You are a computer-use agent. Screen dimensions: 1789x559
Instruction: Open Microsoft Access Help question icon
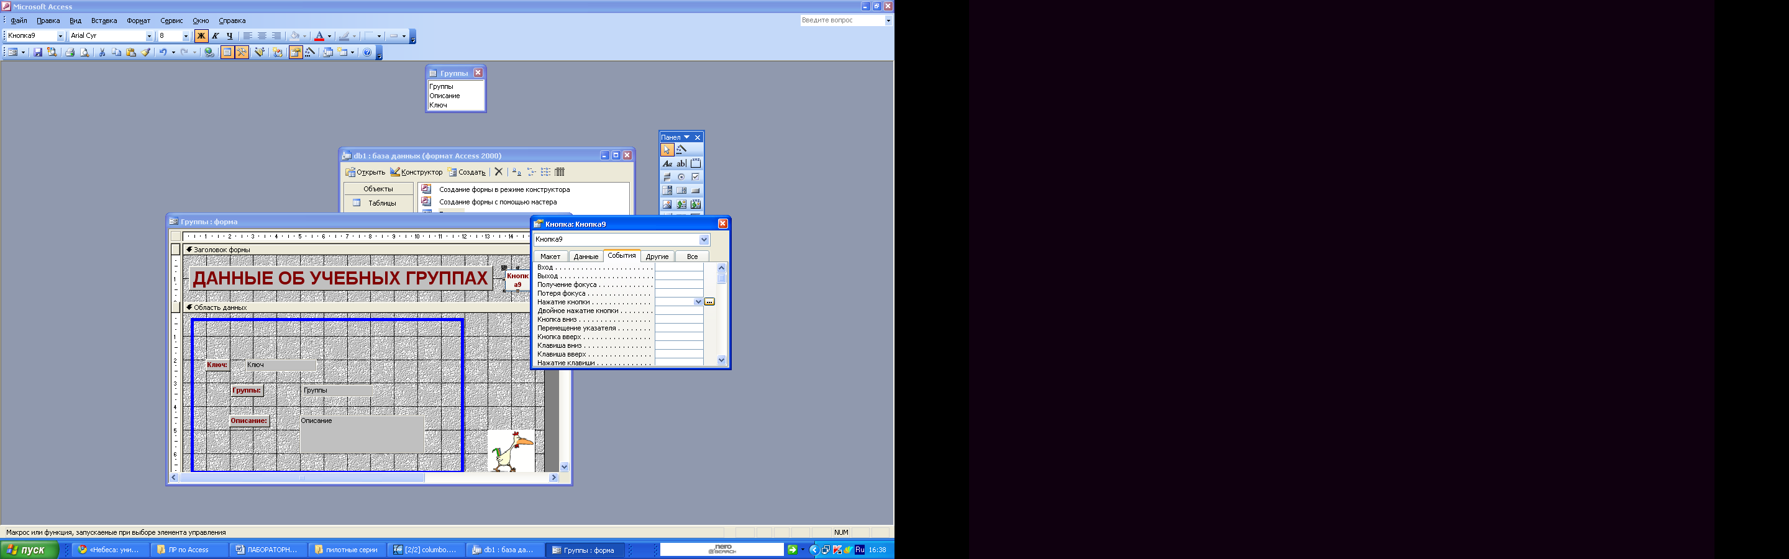coord(367,52)
